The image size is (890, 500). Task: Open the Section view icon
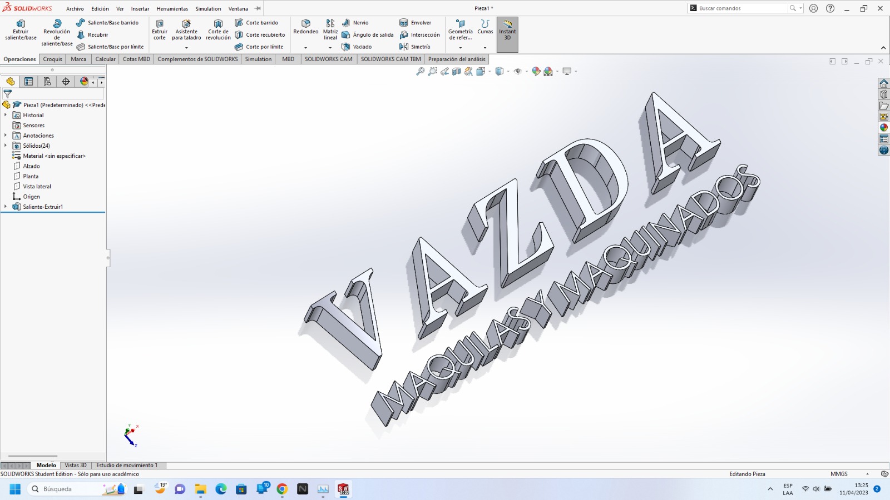coord(457,71)
